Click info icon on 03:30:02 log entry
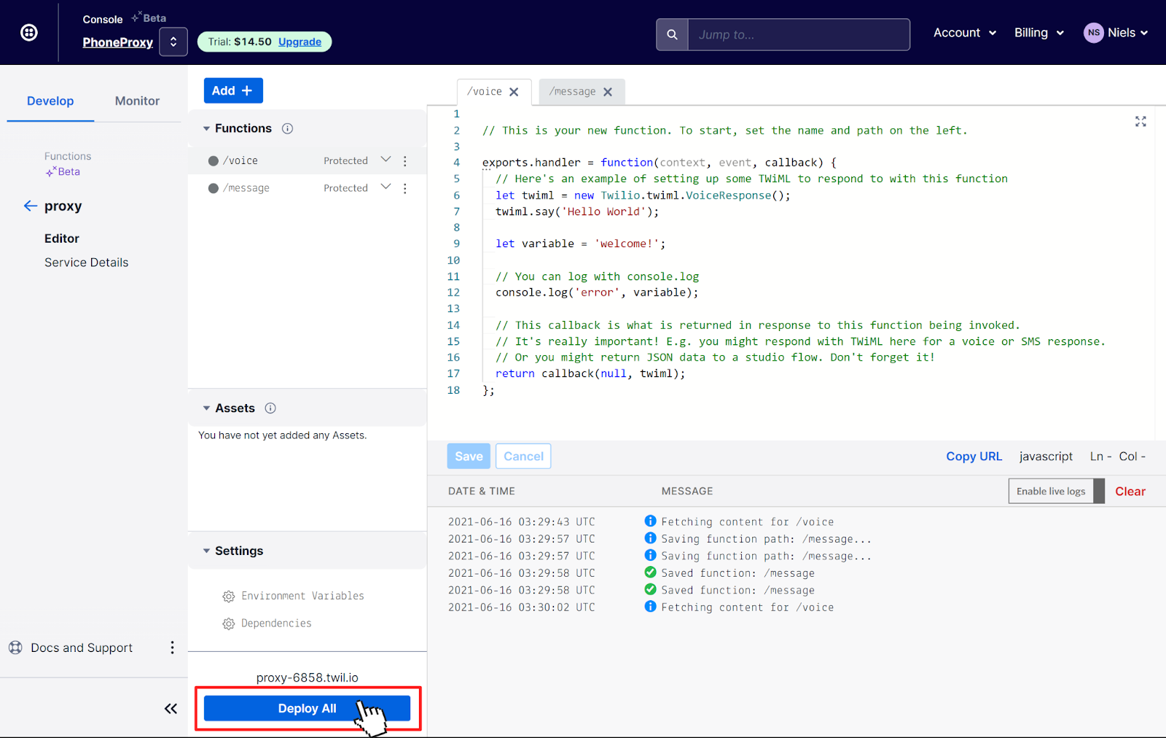The image size is (1166, 738). tap(650, 607)
